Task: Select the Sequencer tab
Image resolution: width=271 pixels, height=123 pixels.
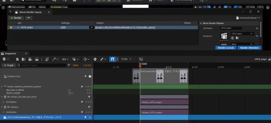Action: click(10, 53)
